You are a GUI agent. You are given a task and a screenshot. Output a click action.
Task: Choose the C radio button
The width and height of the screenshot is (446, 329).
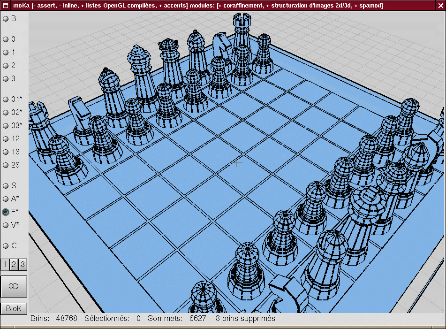tap(6, 246)
